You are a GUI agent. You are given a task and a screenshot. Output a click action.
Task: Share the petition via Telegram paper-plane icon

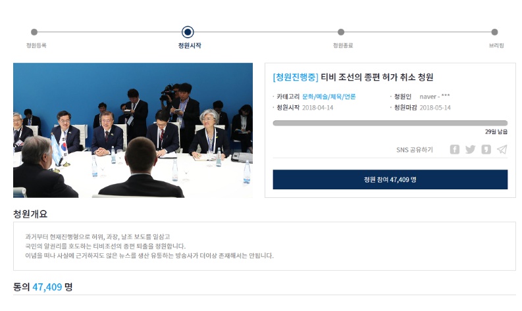[502, 149]
